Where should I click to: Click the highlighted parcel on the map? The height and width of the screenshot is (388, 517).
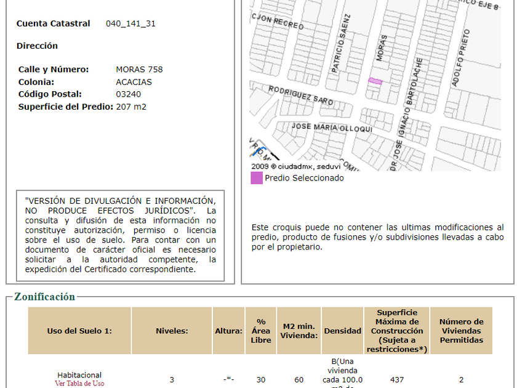point(375,81)
